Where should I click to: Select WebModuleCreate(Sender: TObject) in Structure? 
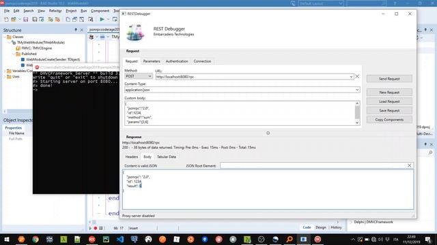[x=53, y=59]
